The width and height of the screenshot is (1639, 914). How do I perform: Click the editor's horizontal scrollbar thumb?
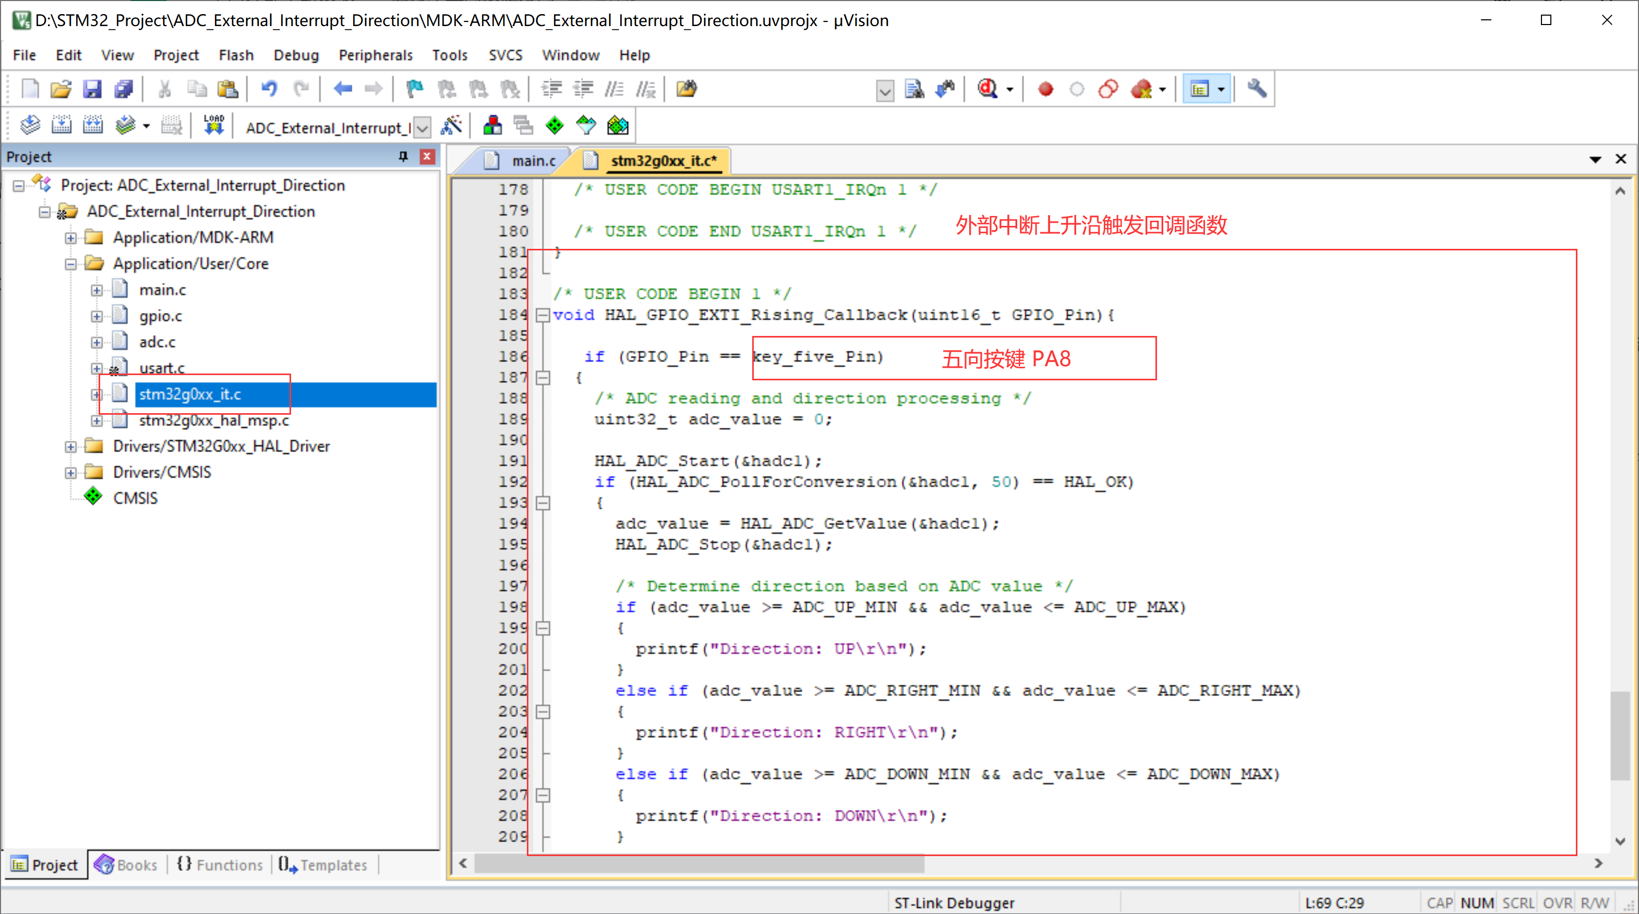coord(698,864)
